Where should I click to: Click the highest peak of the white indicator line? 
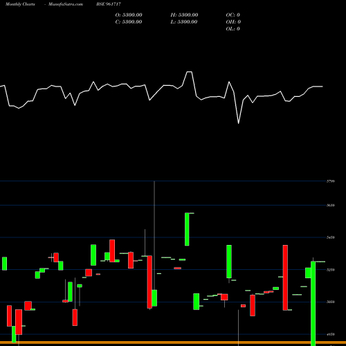(x=189, y=72)
